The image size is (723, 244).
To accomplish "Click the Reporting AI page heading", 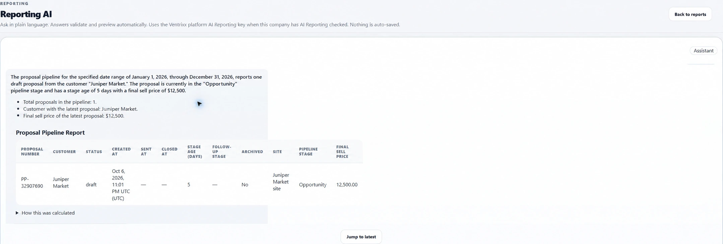I will [x=26, y=14].
